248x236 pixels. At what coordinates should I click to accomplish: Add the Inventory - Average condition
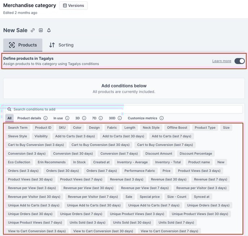tap(132, 162)
